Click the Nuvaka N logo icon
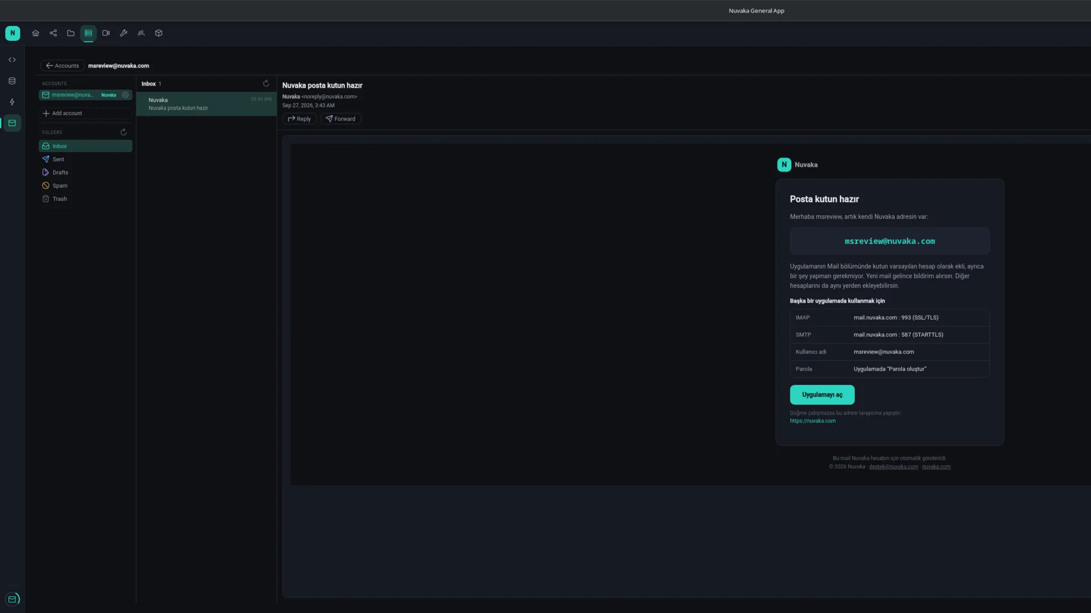The image size is (1091, 613). (13, 33)
